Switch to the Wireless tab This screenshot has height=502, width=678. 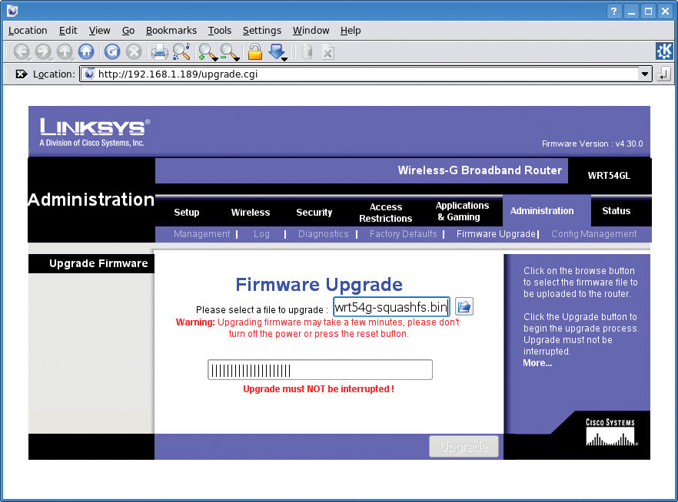click(x=251, y=213)
